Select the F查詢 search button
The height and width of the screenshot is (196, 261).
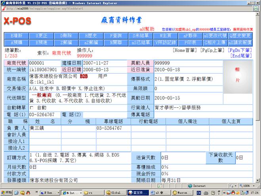click(112, 35)
